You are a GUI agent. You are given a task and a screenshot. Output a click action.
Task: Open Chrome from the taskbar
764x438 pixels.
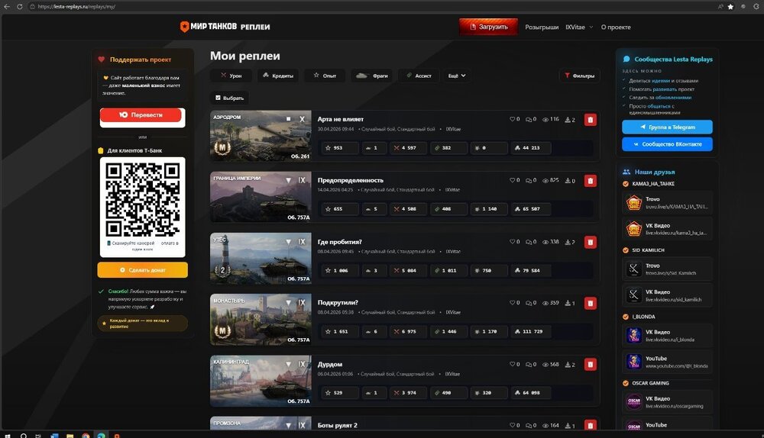point(86,435)
